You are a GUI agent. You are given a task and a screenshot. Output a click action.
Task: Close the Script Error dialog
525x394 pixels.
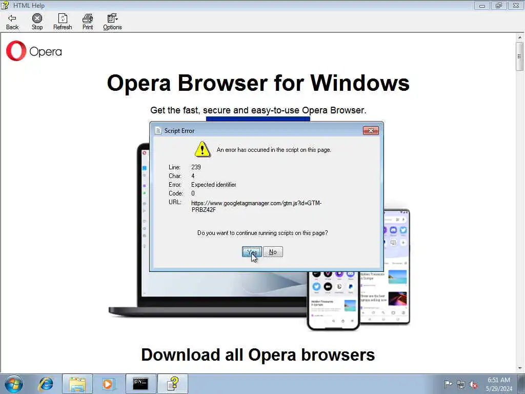(371, 131)
